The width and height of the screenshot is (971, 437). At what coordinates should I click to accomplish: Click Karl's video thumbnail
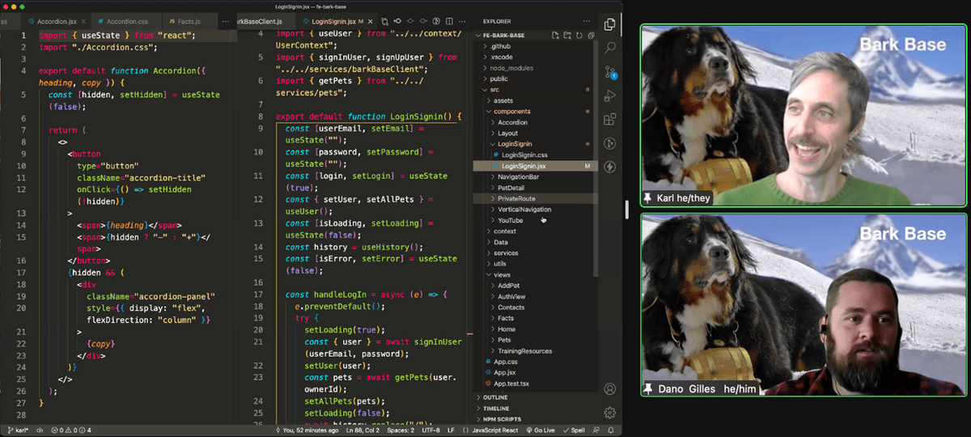(x=804, y=115)
